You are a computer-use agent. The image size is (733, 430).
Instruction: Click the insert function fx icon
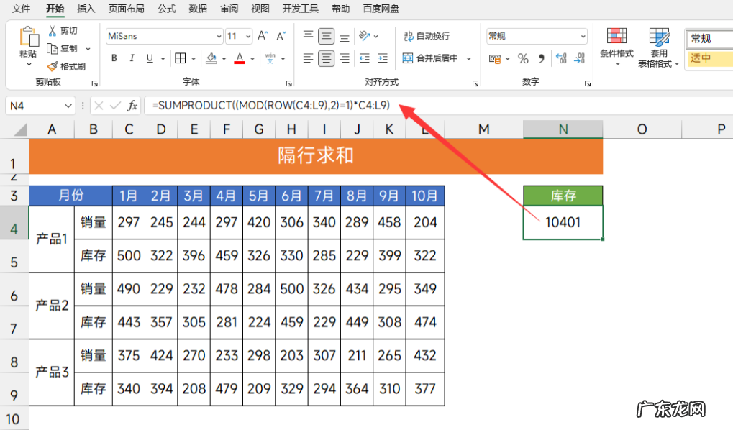point(132,106)
